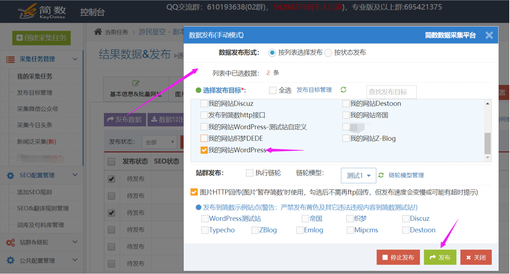510x274 pixels.
Task: Open 链轮模型管理 link
Action: (406, 175)
